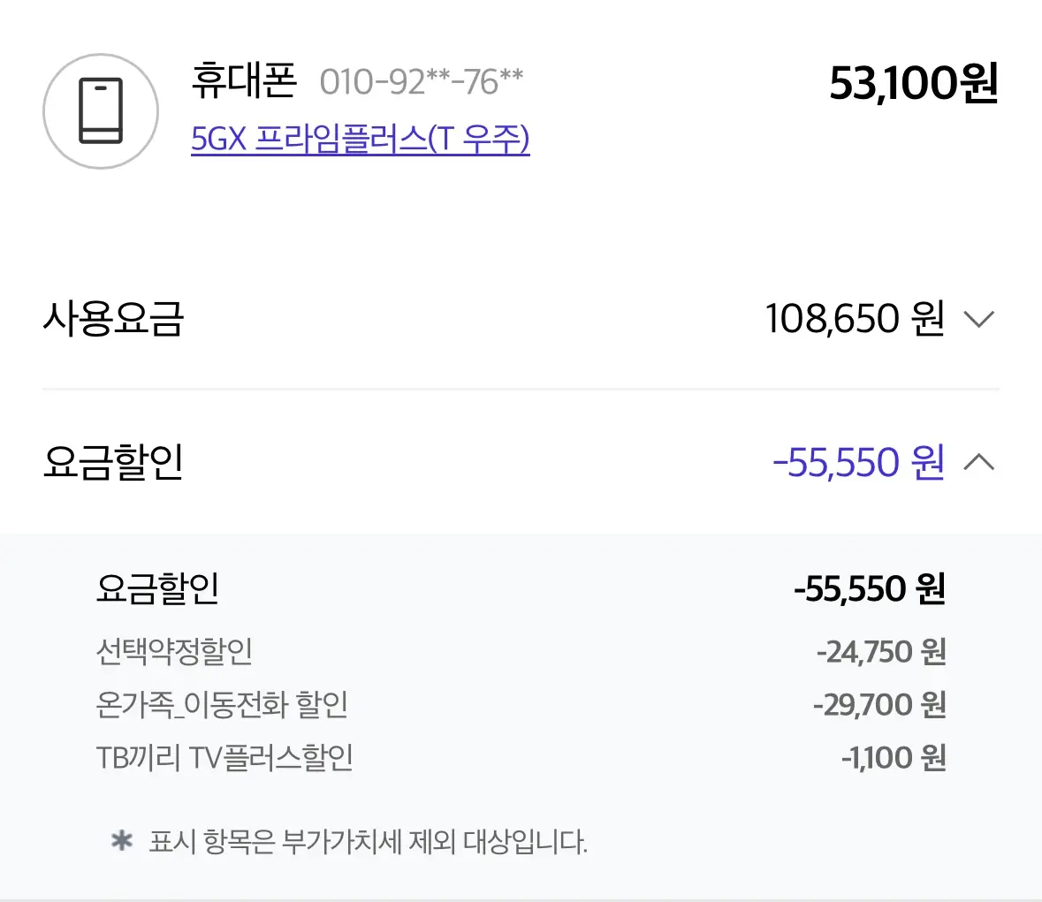Viewport: 1042px width, 902px height.
Task: Click the -1,100 원 discount value
Action: [893, 758]
